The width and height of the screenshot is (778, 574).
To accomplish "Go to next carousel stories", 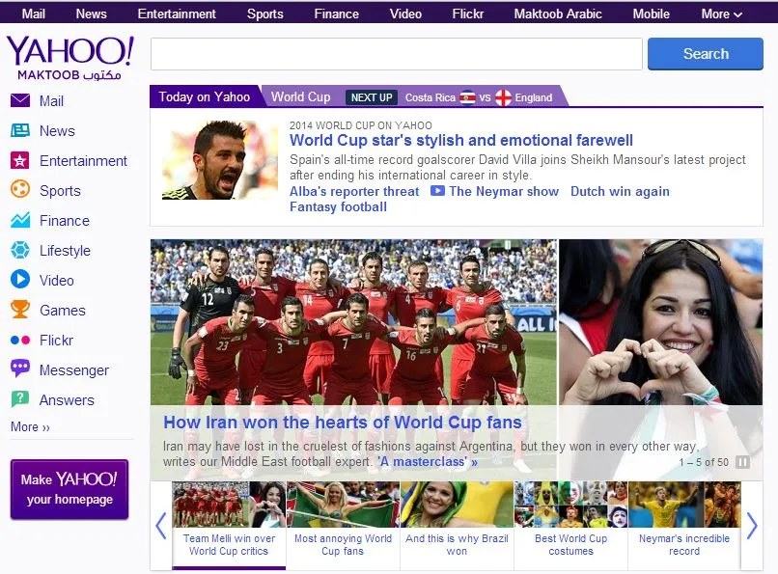I will (752, 526).
